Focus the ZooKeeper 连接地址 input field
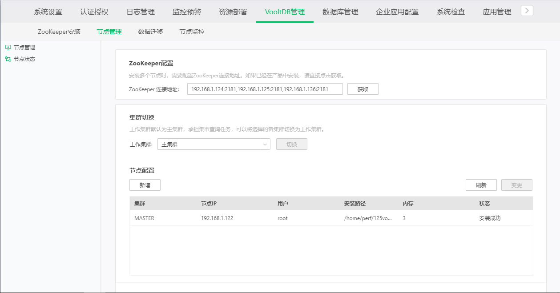 [265, 89]
